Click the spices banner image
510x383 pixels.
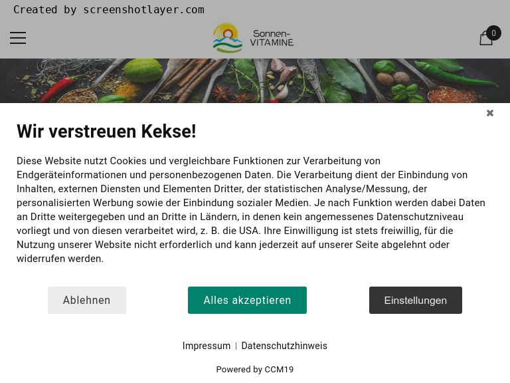click(255, 80)
